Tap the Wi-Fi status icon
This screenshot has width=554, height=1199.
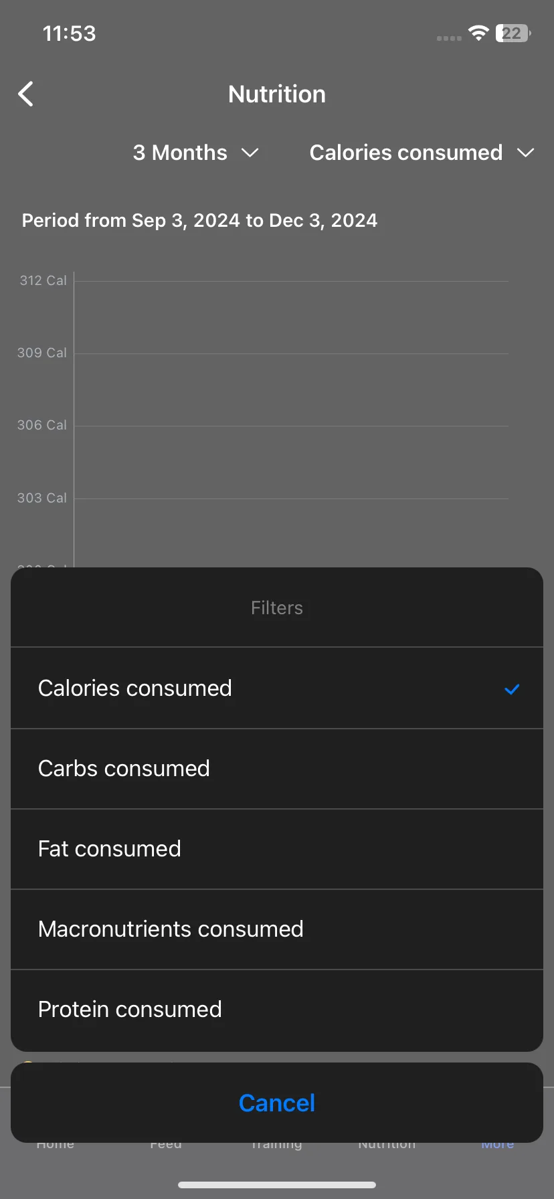[478, 33]
